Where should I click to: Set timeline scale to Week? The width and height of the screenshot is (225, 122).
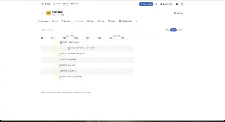(173, 30)
